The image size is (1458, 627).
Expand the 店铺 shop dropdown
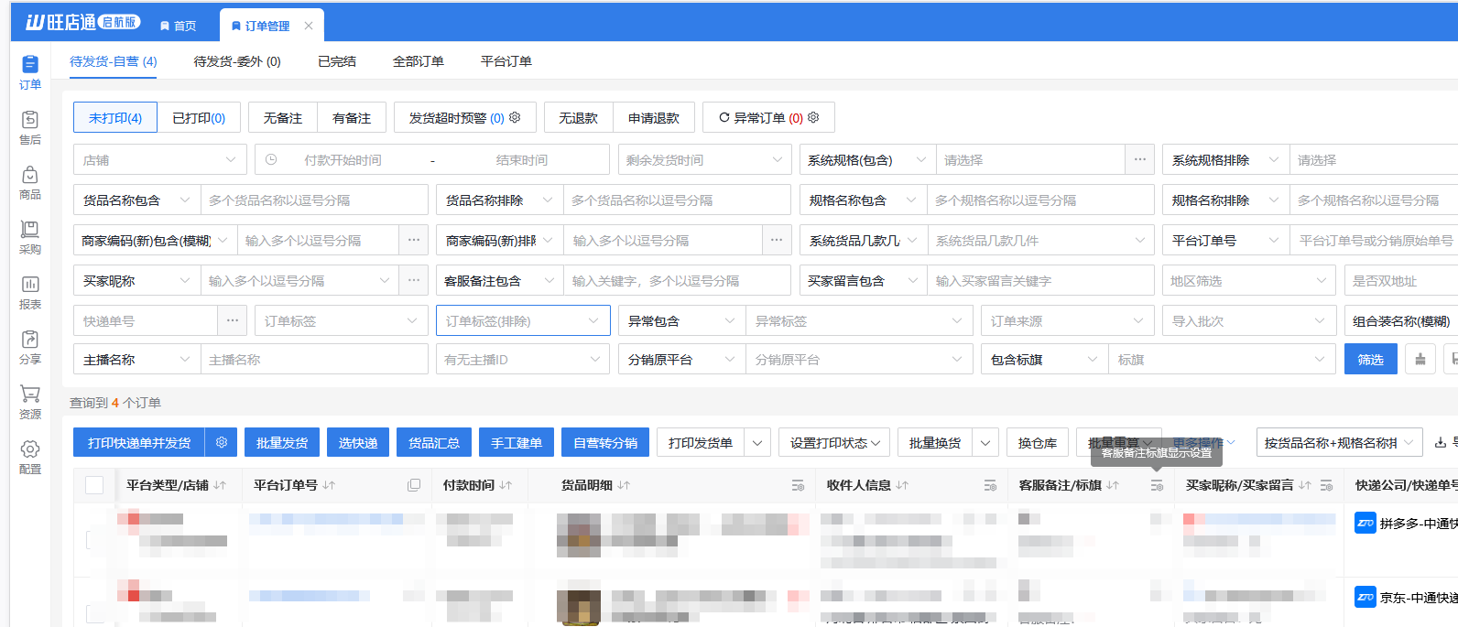[x=159, y=159]
